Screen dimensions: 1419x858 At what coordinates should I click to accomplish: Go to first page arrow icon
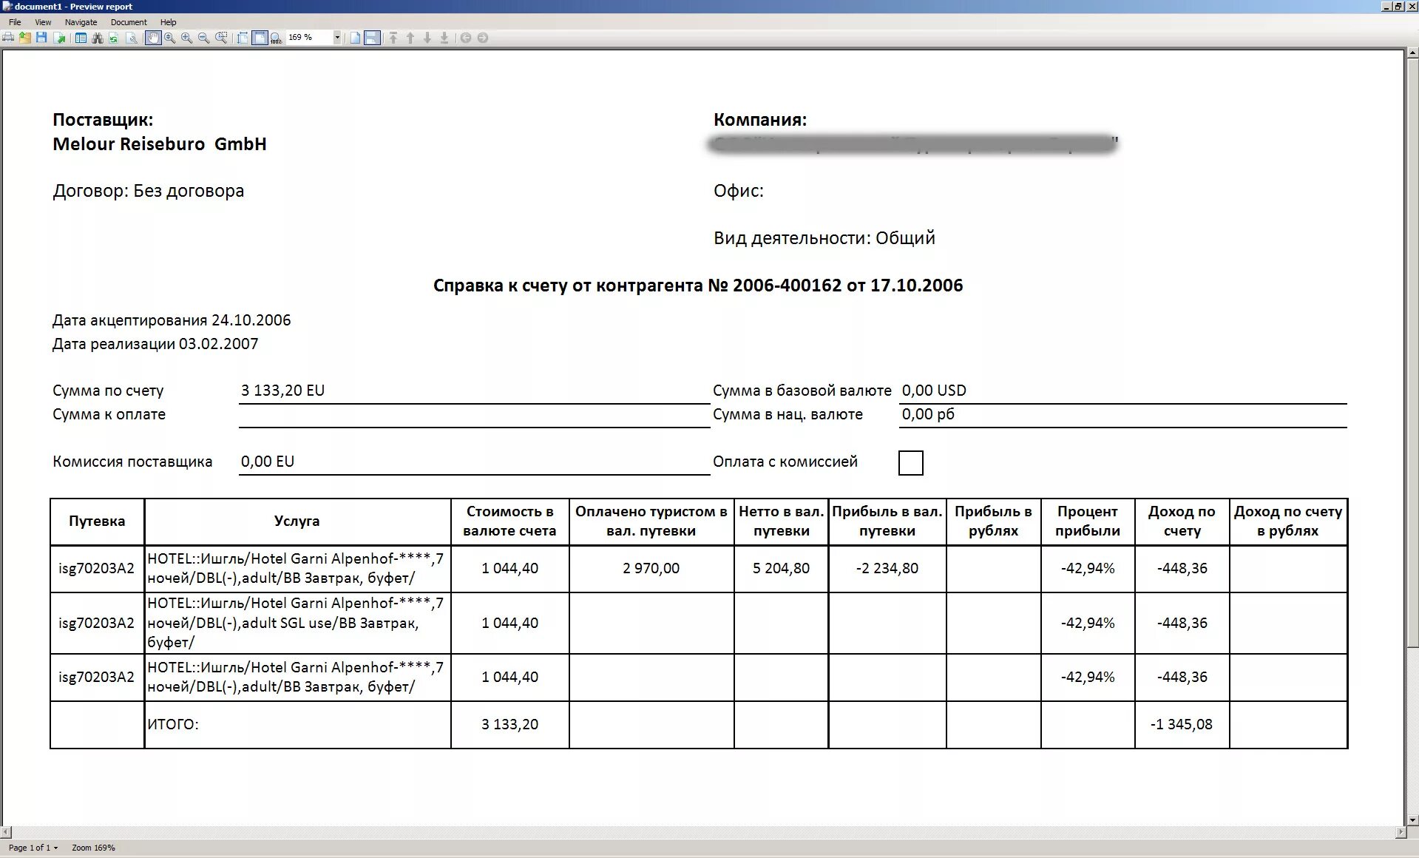[x=393, y=38]
